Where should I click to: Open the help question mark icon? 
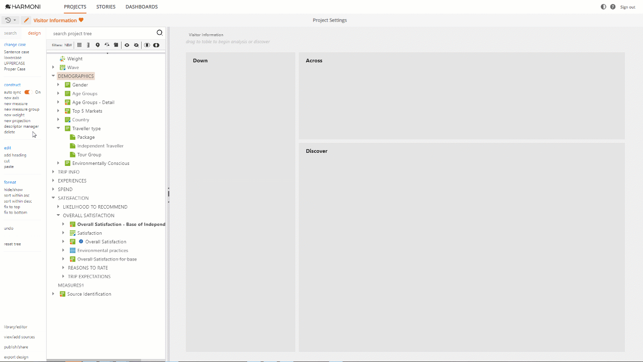coord(613,7)
